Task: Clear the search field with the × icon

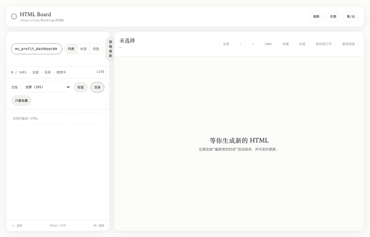Action: 56,49
